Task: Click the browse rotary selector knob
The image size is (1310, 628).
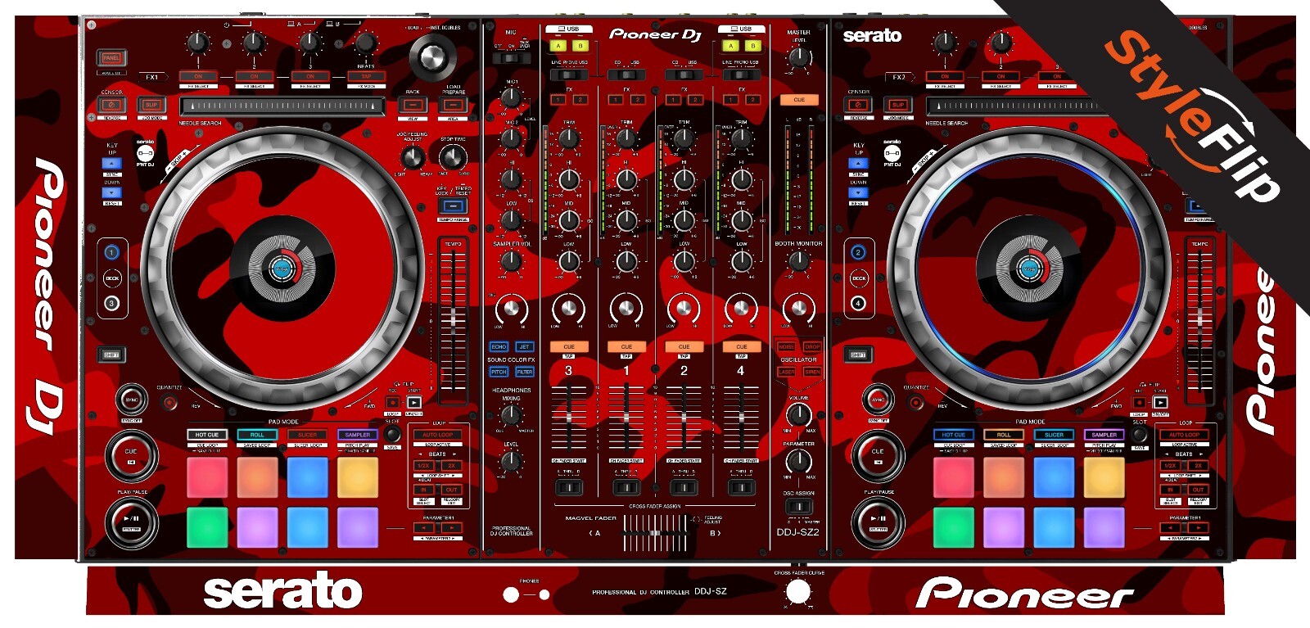Action: click(x=433, y=56)
